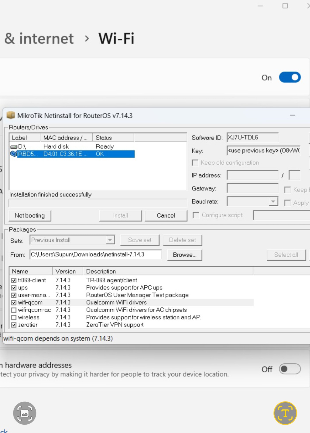Open the Sets dropdown showing Previous Install
The height and width of the screenshot is (433, 310).
[110, 240]
